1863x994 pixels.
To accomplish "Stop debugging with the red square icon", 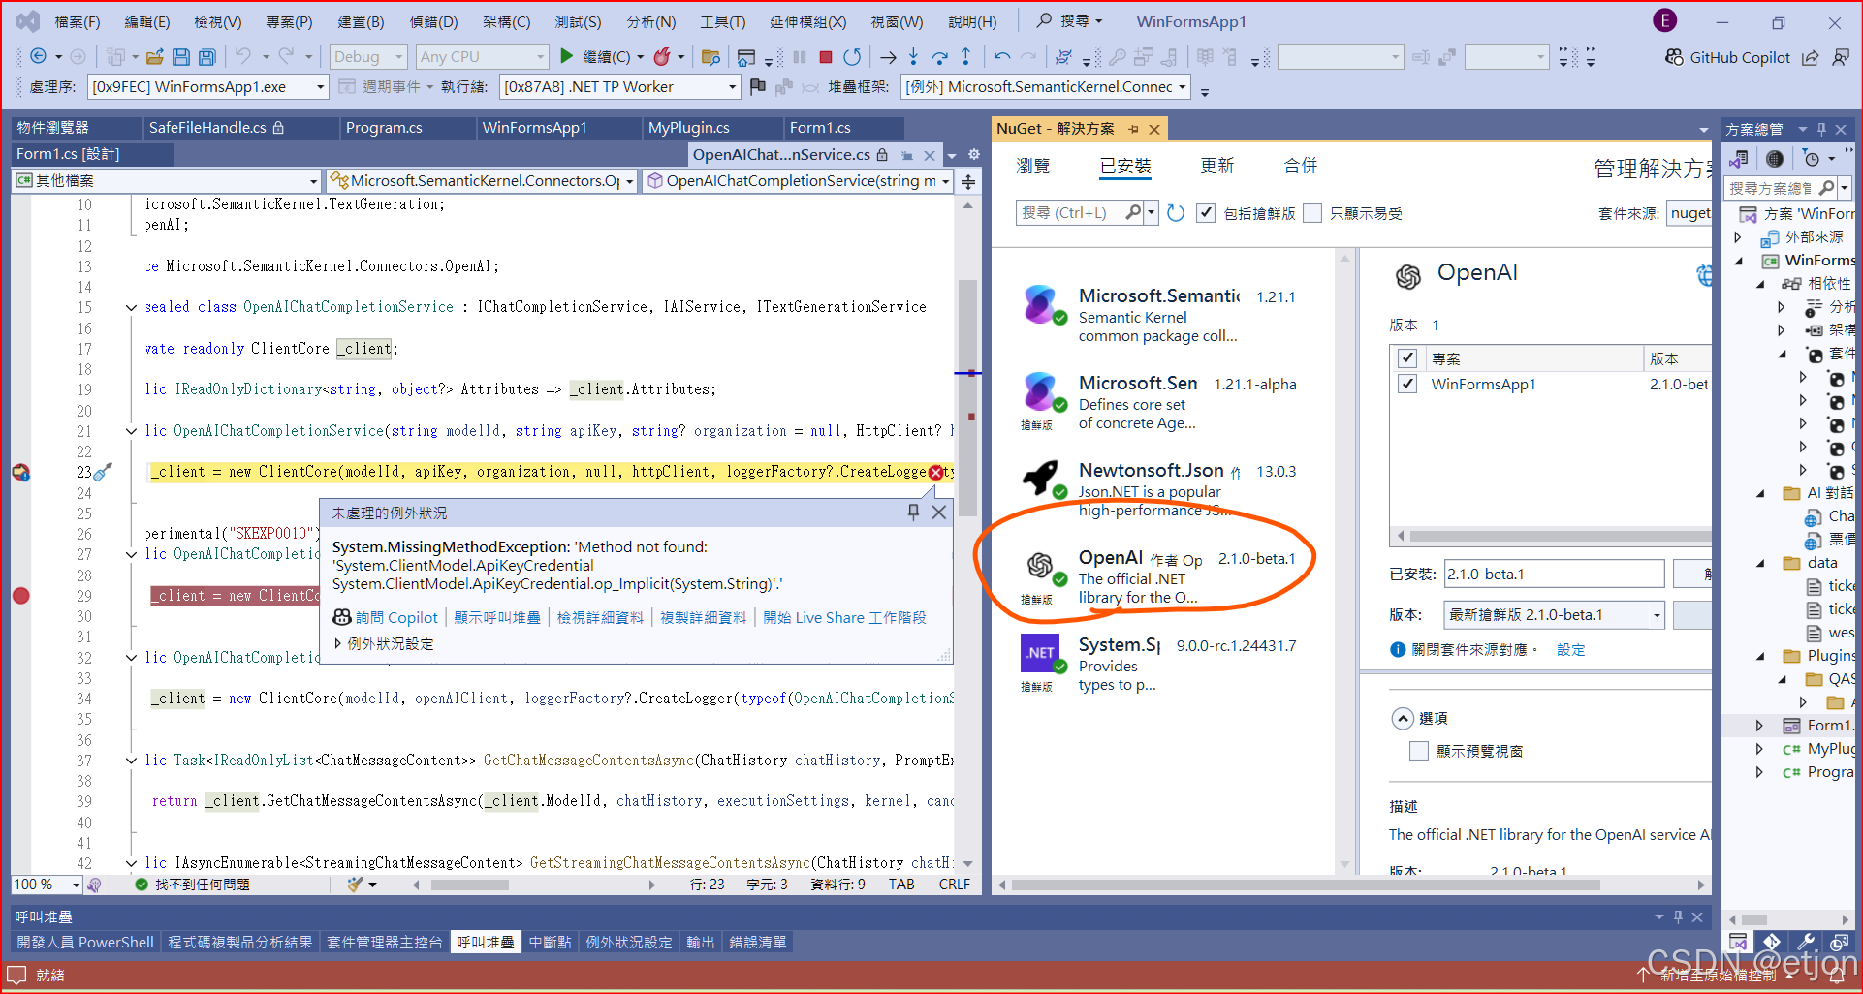I will (x=826, y=57).
